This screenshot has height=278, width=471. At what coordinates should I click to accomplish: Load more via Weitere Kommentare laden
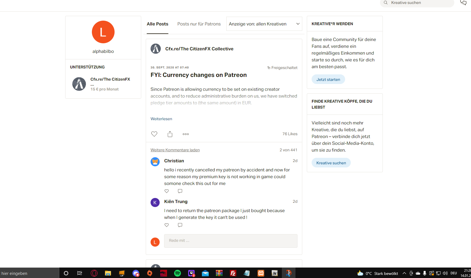[175, 150]
